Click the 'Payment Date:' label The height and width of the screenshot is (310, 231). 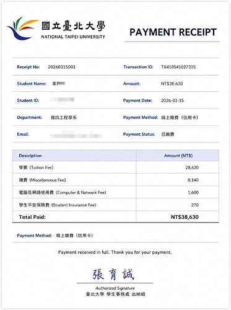click(x=137, y=100)
